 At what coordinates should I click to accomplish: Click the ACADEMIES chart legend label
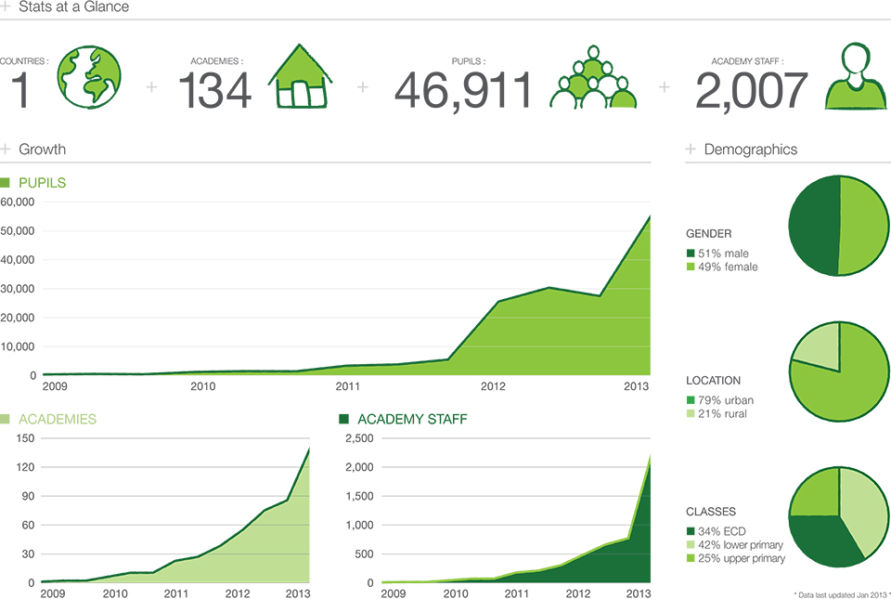click(58, 420)
